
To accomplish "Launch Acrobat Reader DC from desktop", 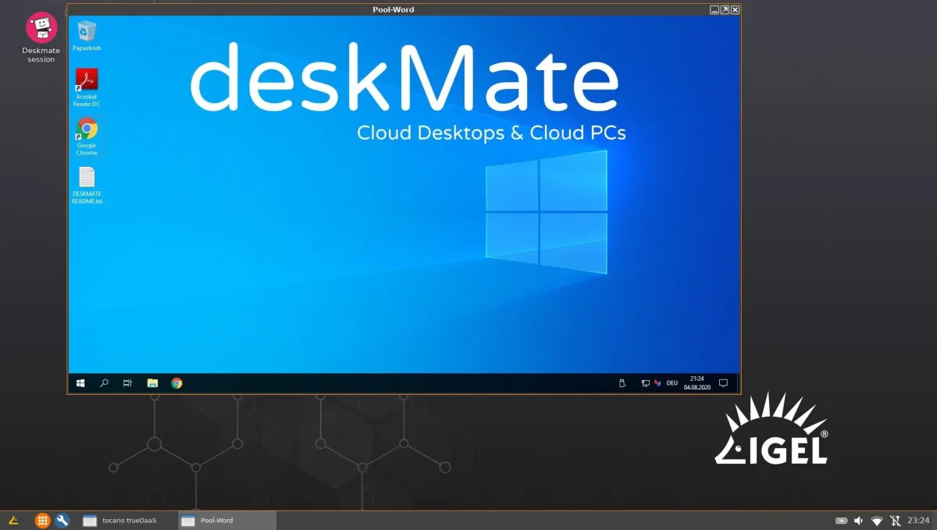I will pos(87,81).
